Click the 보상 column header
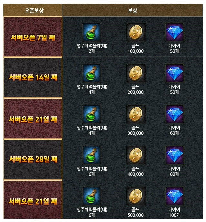This screenshot has width=206, height=222. 132,10
